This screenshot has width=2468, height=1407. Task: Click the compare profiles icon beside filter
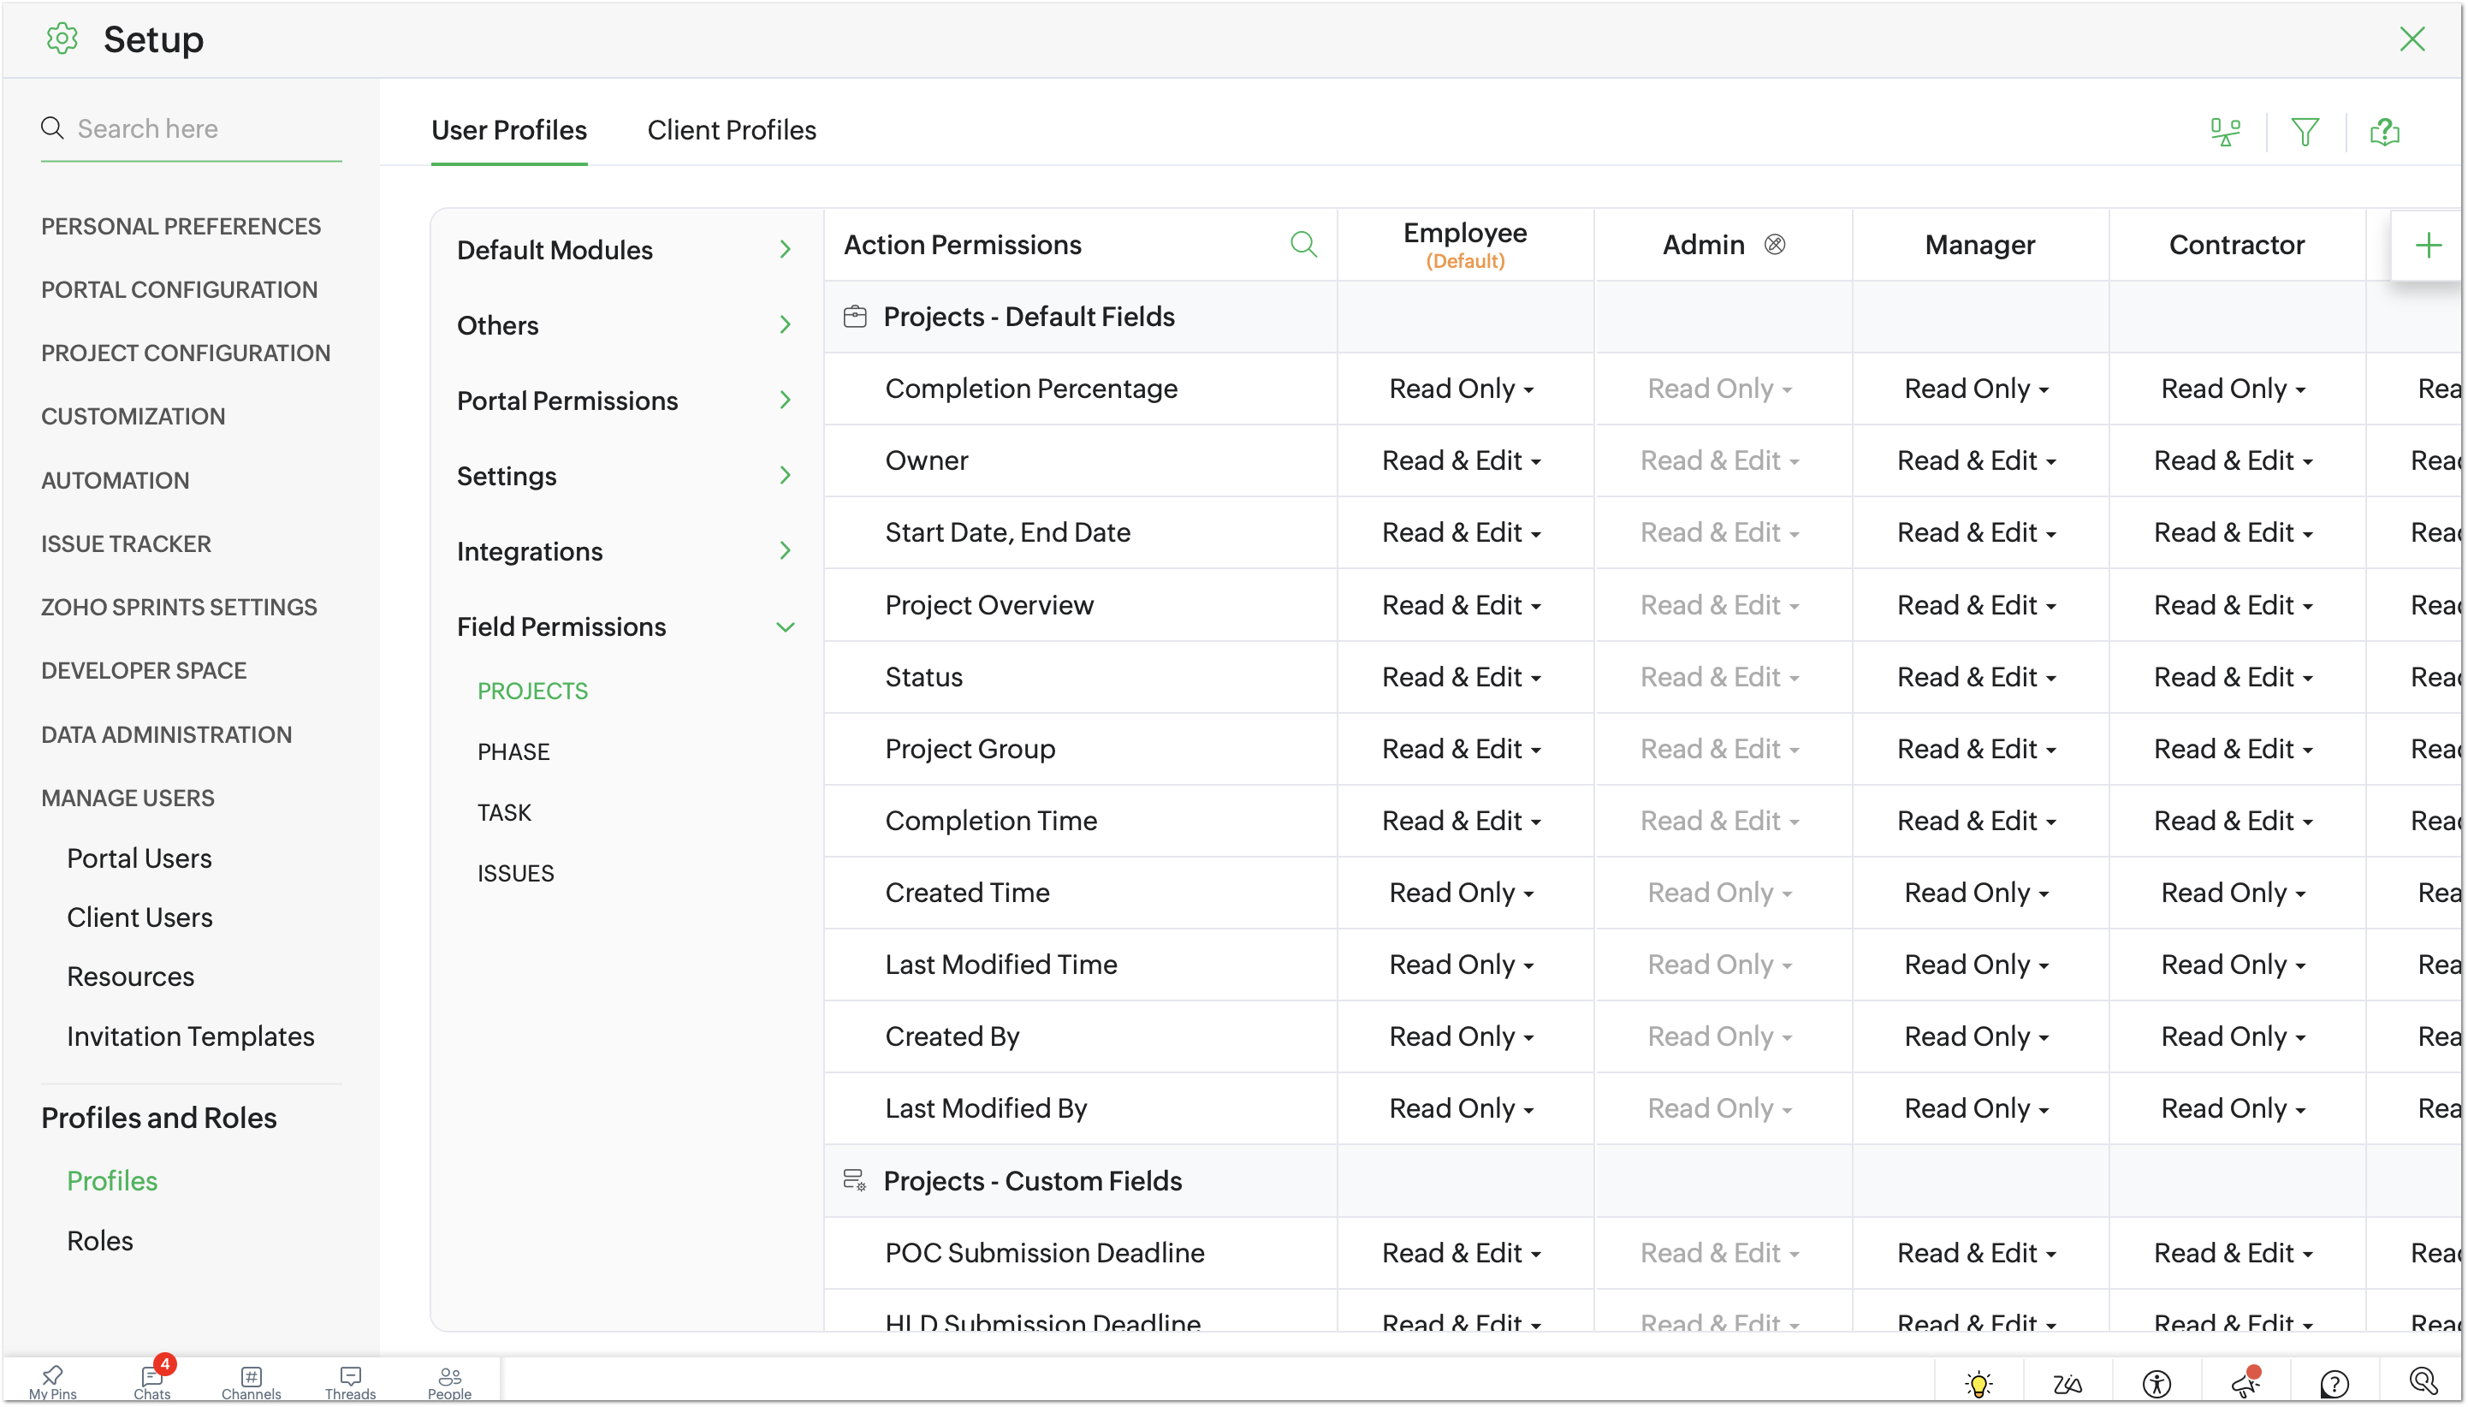[2225, 132]
